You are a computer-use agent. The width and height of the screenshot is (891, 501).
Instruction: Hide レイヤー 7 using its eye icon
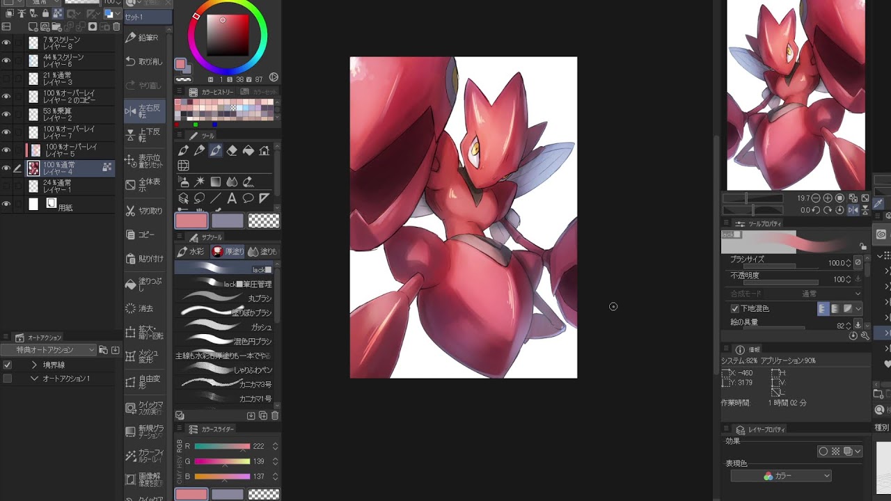coord(6,132)
